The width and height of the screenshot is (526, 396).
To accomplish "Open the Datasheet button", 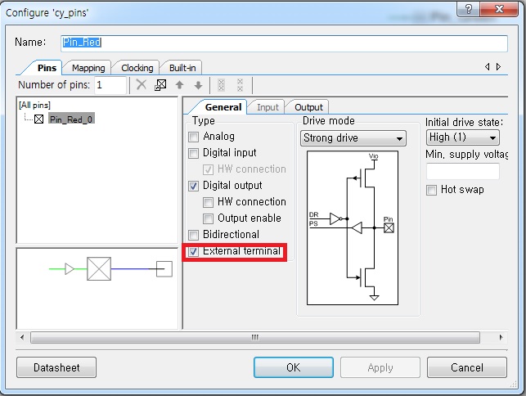I will pos(56,367).
